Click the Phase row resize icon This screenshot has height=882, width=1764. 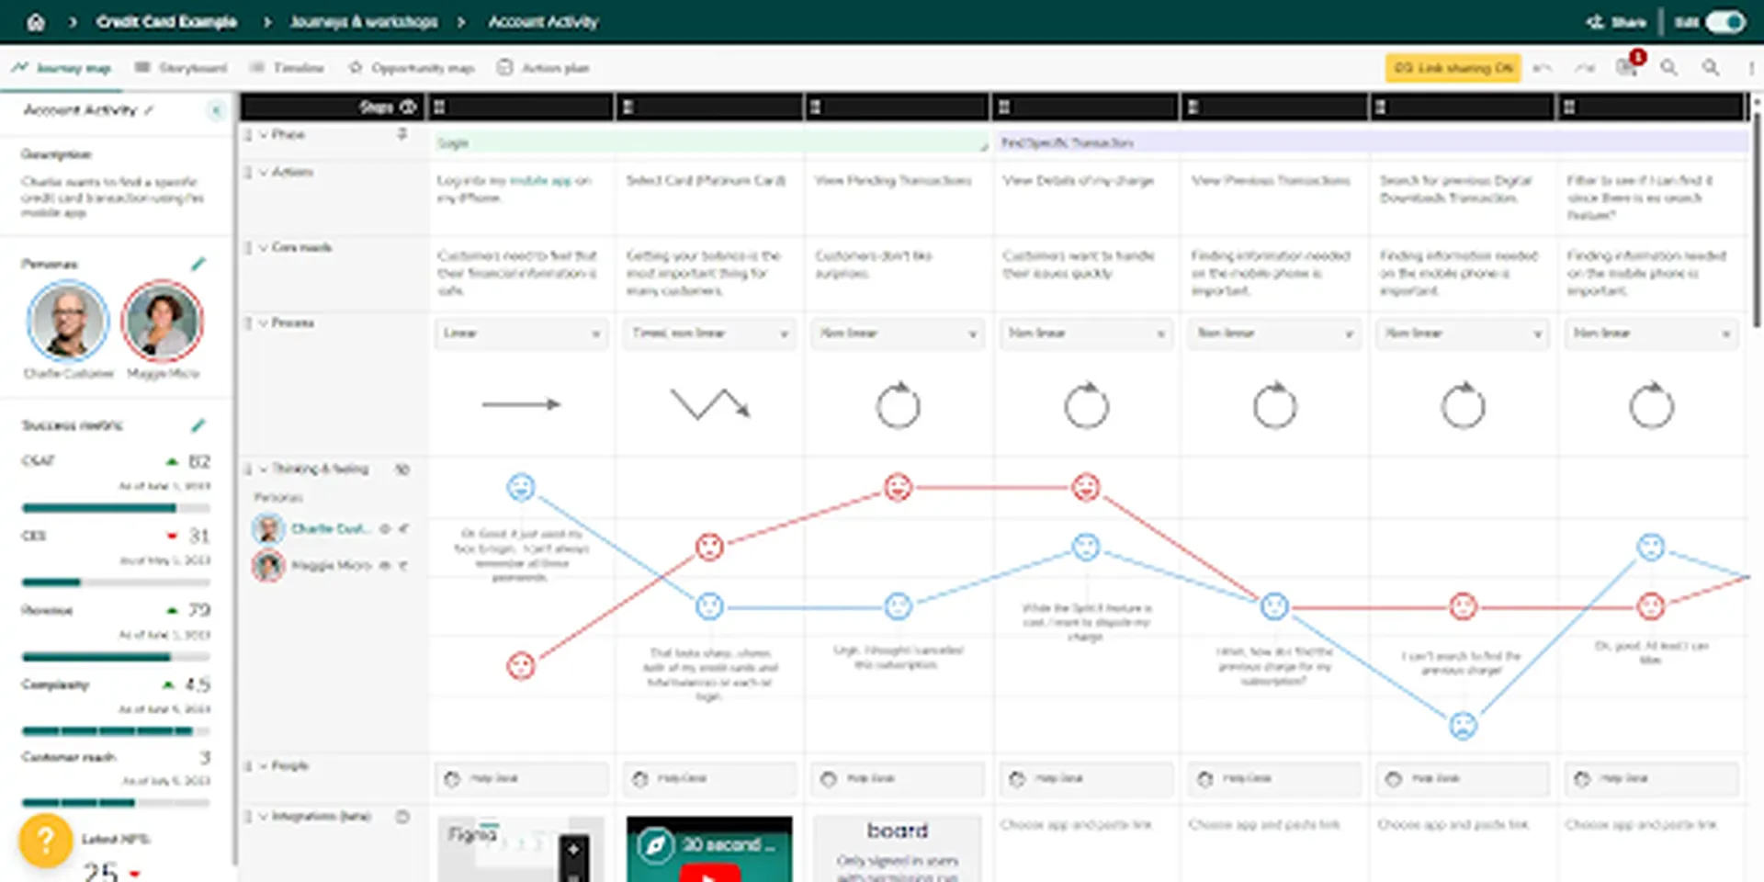[402, 134]
